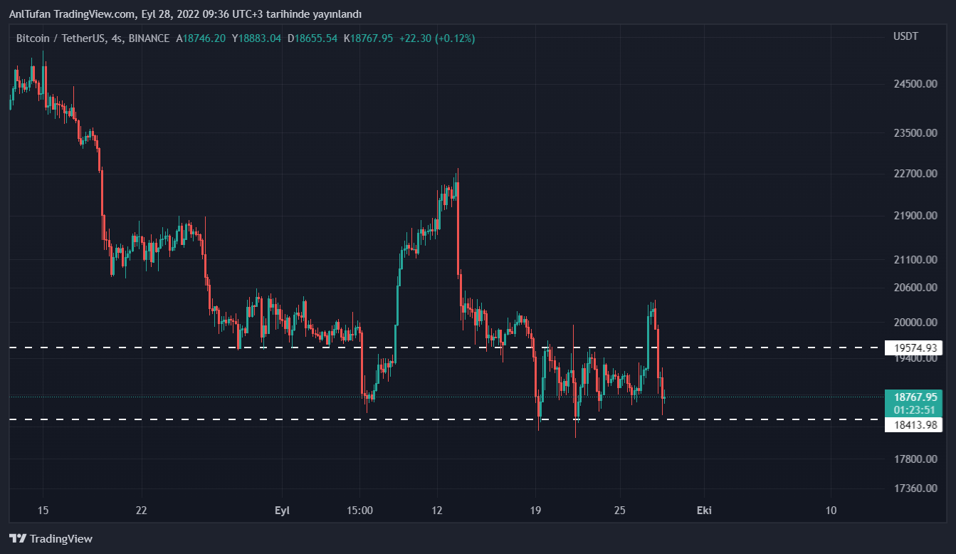This screenshot has width=956, height=554.
Task: Click the 15:00 label on time axis
Action: (360, 511)
